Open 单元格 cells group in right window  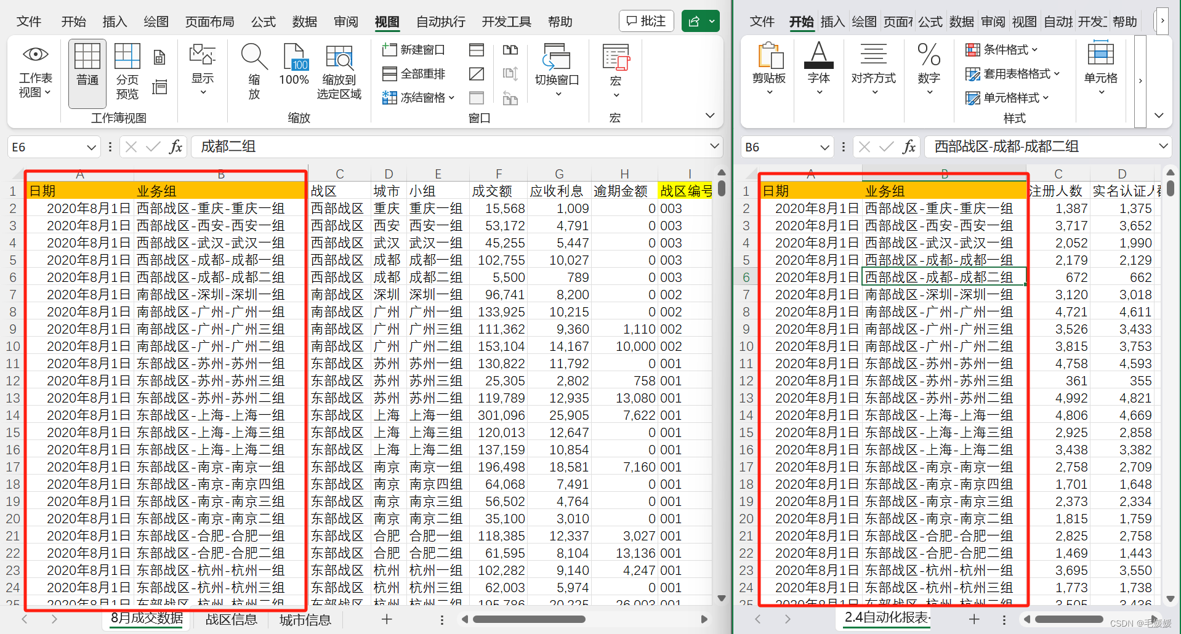pyautogui.click(x=1101, y=69)
